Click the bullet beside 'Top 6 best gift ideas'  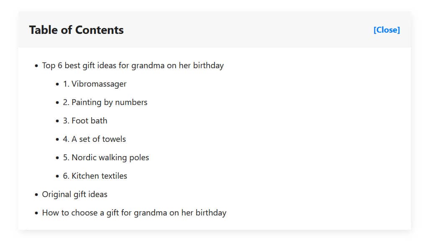pyautogui.click(x=37, y=66)
